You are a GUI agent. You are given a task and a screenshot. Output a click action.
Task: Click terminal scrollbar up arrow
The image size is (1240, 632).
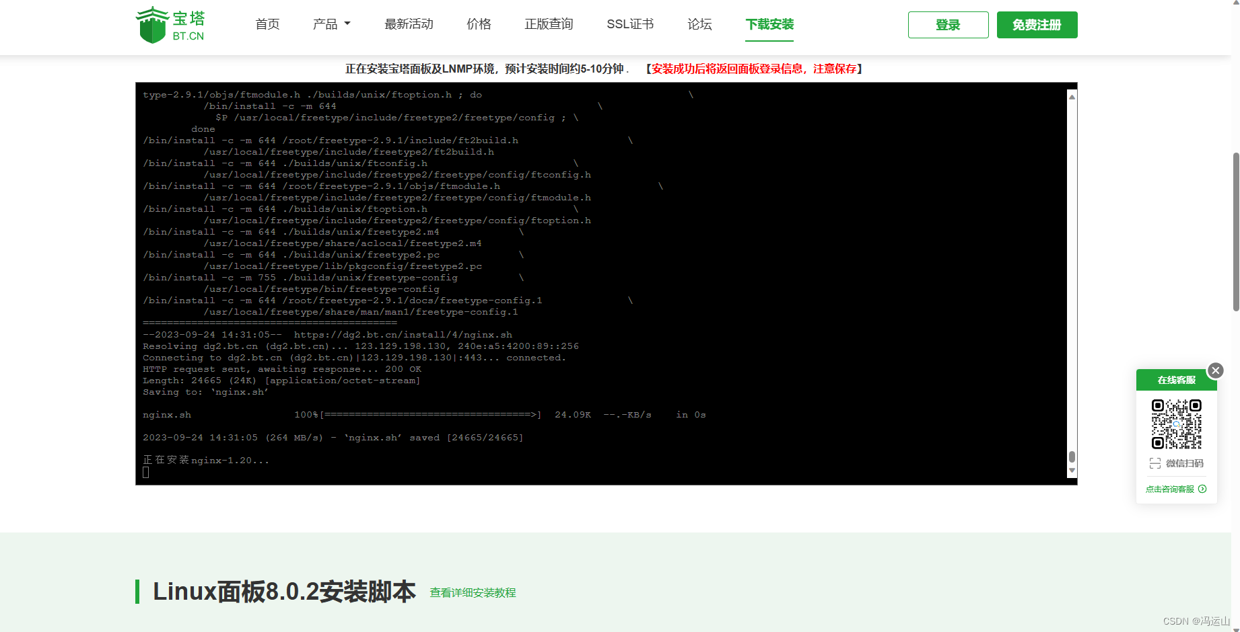[1072, 97]
